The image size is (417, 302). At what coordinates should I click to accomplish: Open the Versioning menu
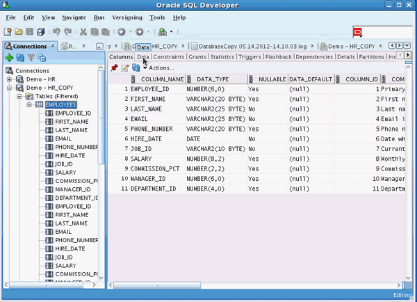click(127, 17)
